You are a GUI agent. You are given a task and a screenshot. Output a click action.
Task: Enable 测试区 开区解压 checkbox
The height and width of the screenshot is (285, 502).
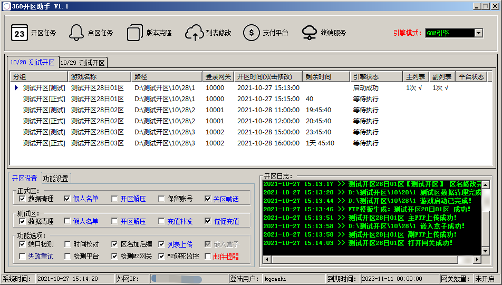(x=114, y=221)
